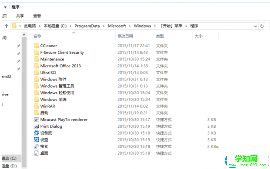The height and width of the screenshot is (169, 270).
Task: Open the address bar history dropdown
Action: click(255, 26)
